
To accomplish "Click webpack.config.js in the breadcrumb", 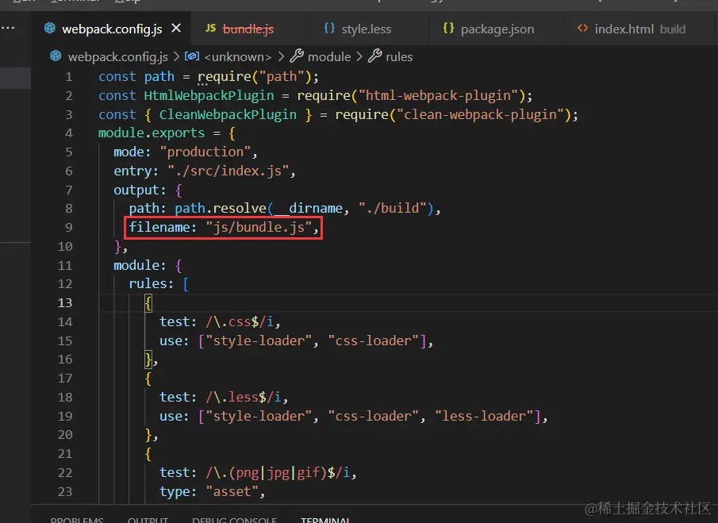I will pos(117,57).
